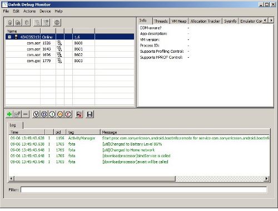This screenshot has width=278, height=211.
Task: Click the Time column header in the log
Action: [x=27, y=132]
